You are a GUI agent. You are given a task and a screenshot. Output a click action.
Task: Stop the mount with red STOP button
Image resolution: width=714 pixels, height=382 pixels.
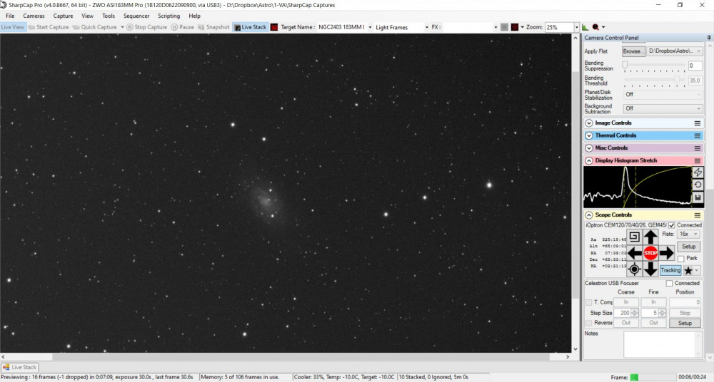[x=650, y=253]
